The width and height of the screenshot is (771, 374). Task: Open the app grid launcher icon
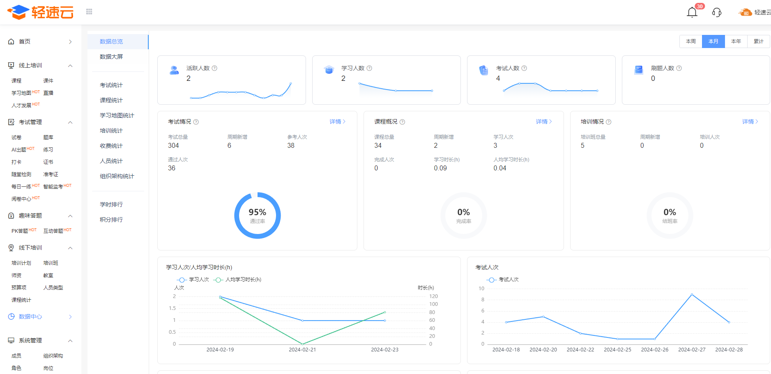tap(89, 12)
